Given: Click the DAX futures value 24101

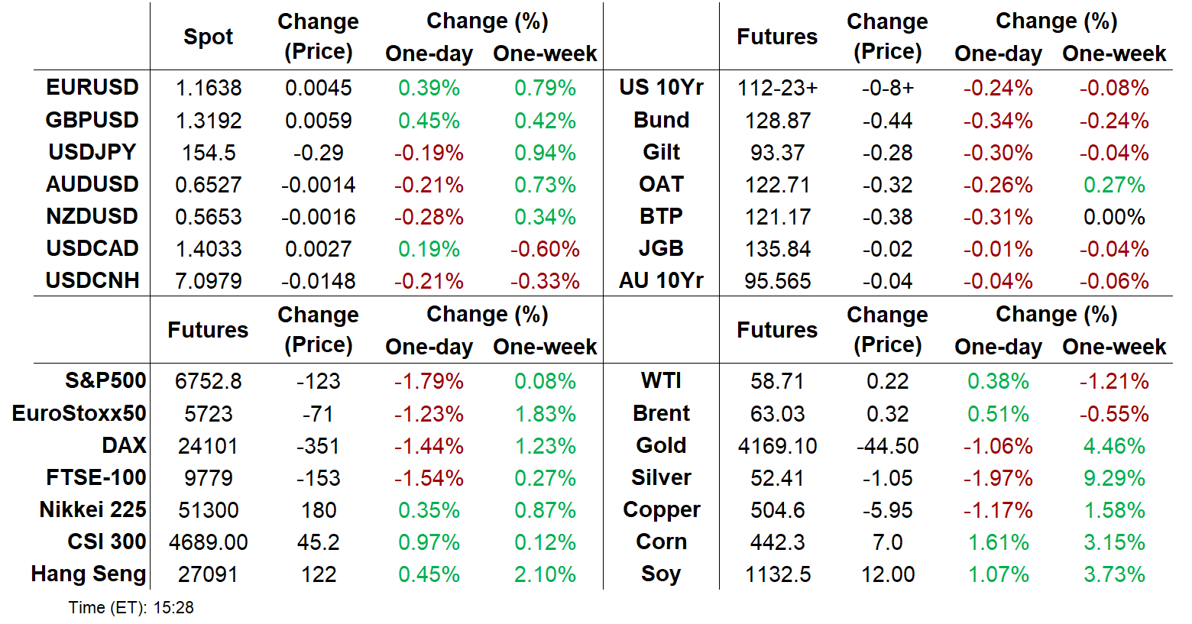Looking at the screenshot, I should 208,446.
